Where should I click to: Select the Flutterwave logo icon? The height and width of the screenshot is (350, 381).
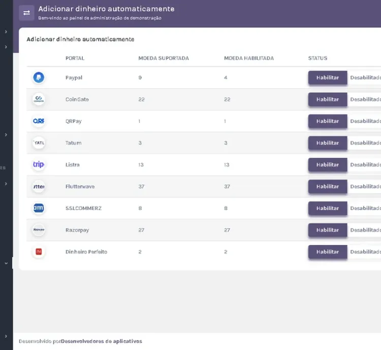[39, 187]
